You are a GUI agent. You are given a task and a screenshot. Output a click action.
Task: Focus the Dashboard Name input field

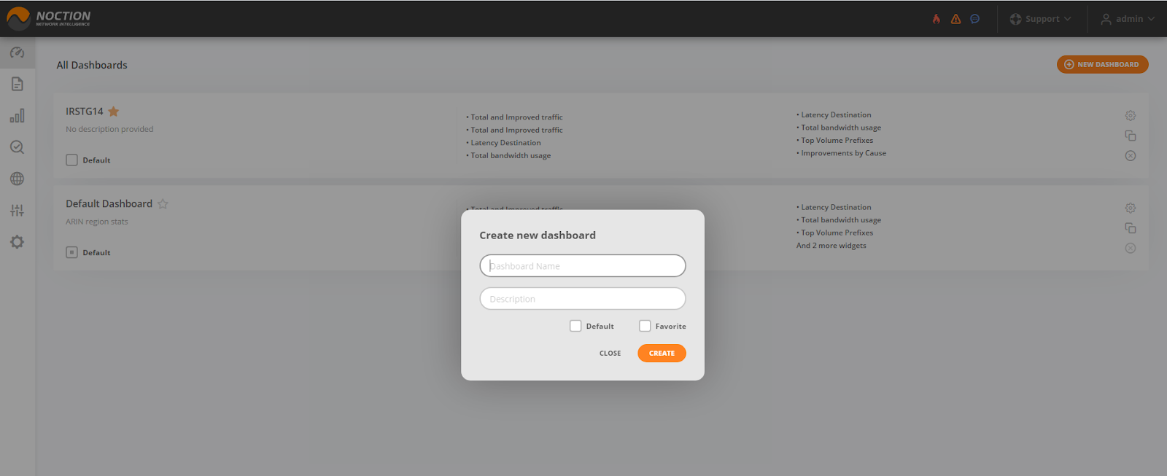click(583, 265)
